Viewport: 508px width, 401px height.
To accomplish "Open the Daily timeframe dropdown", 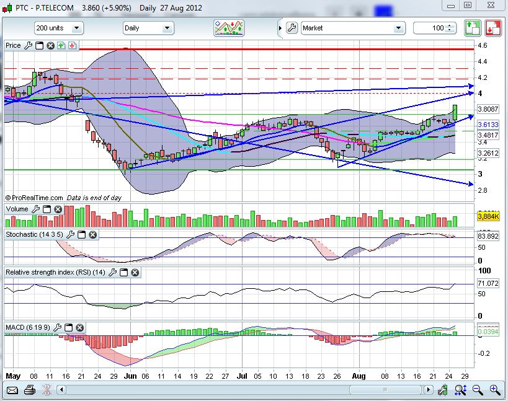I will click(148, 28).
